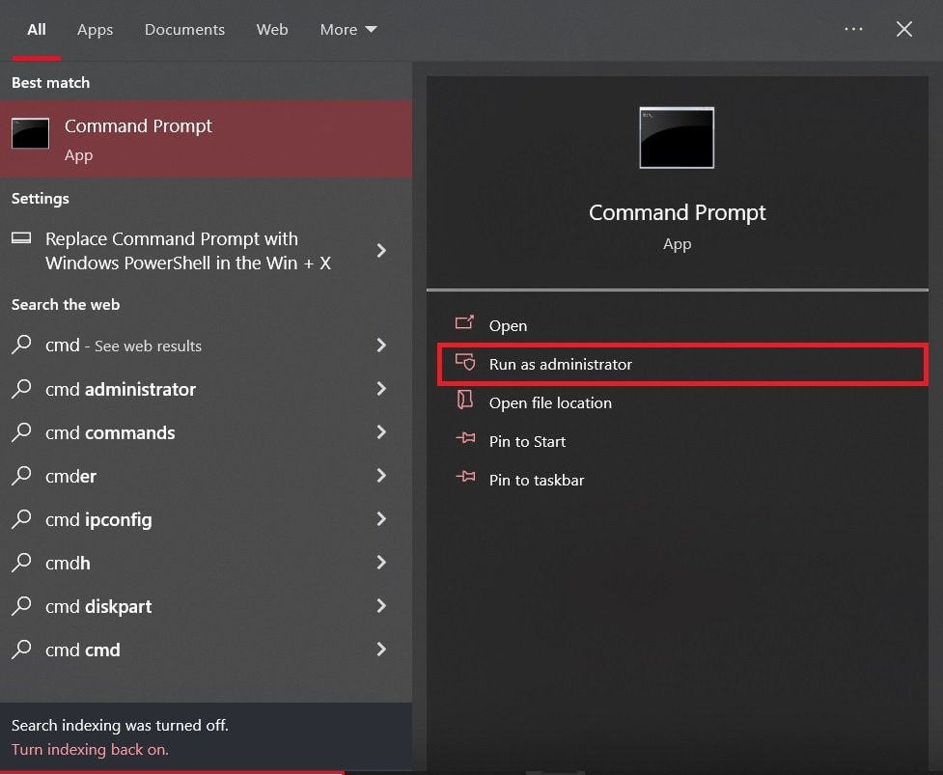
Task: Switch to the Web tab
Action: click(x=272, y=30)
